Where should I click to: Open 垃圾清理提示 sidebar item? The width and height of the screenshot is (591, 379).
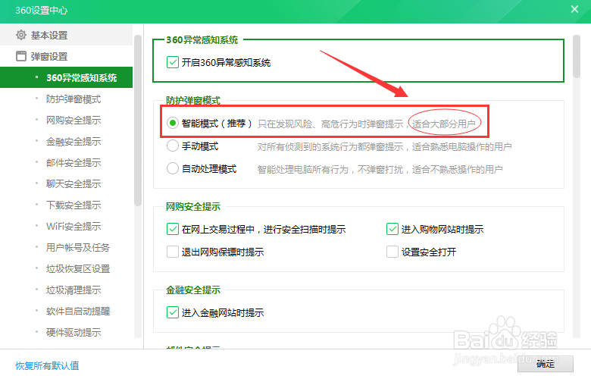point(73,290)
